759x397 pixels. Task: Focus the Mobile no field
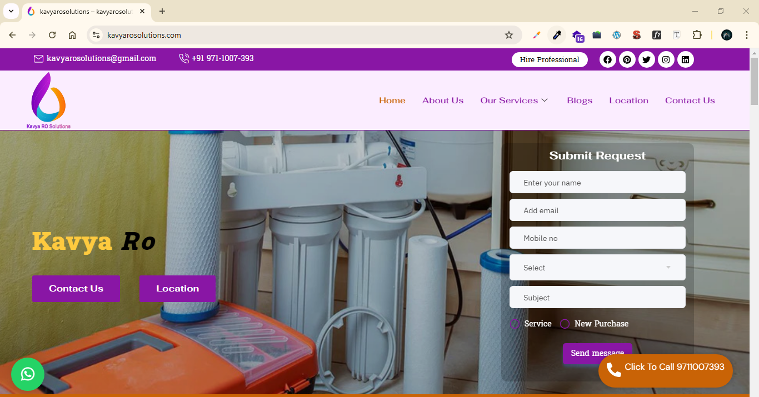[597, 238]
